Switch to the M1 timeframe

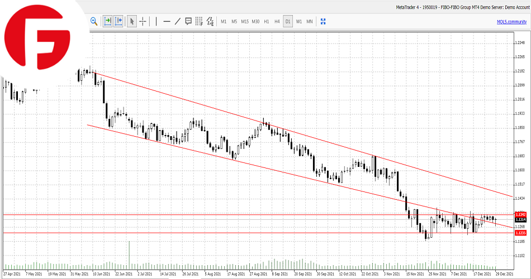[x=224, y=21]
